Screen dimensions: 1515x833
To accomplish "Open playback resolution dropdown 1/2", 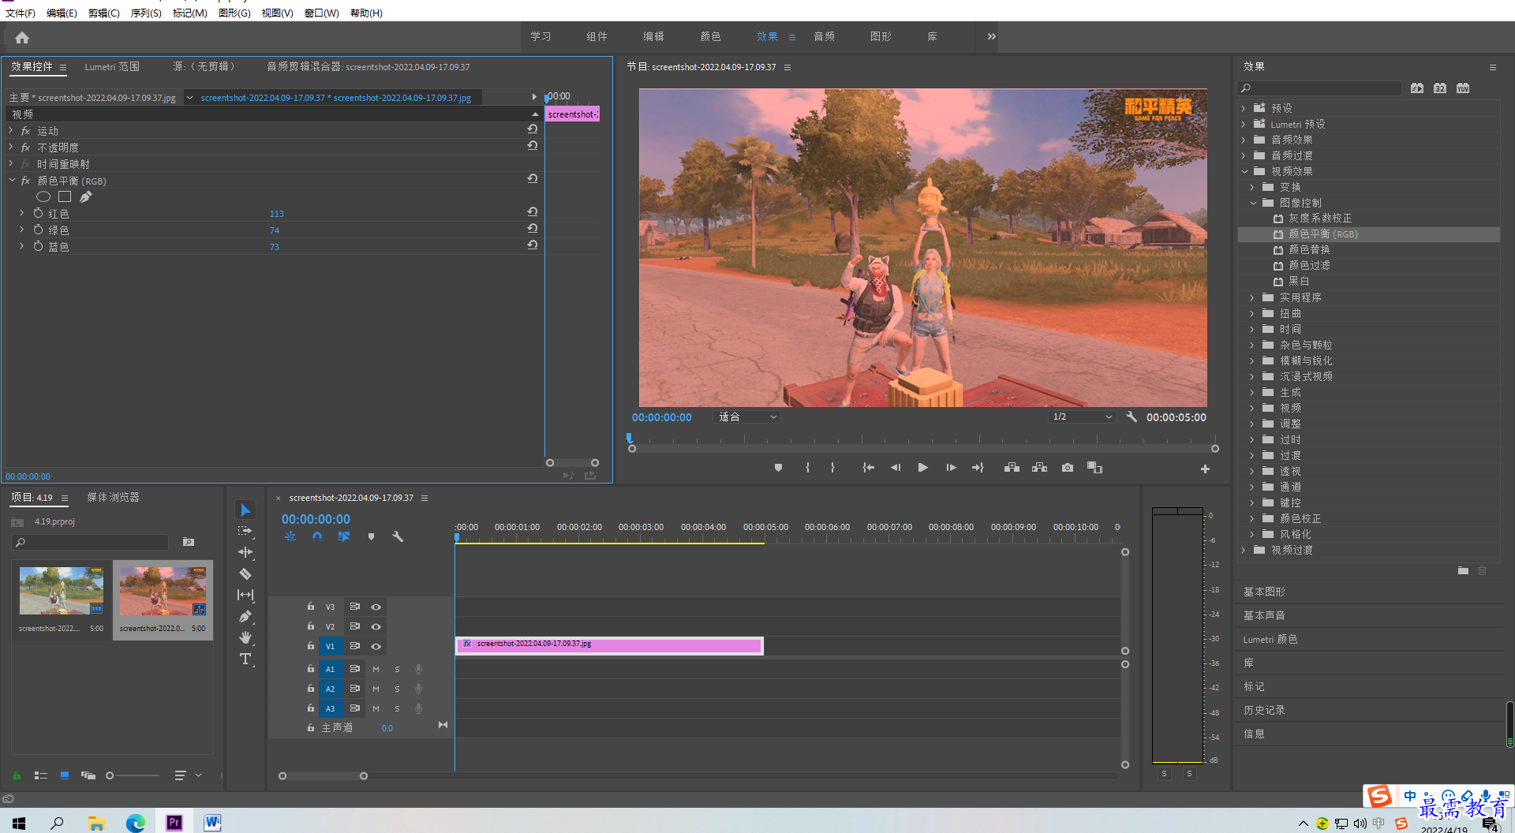I will 1082,417.
